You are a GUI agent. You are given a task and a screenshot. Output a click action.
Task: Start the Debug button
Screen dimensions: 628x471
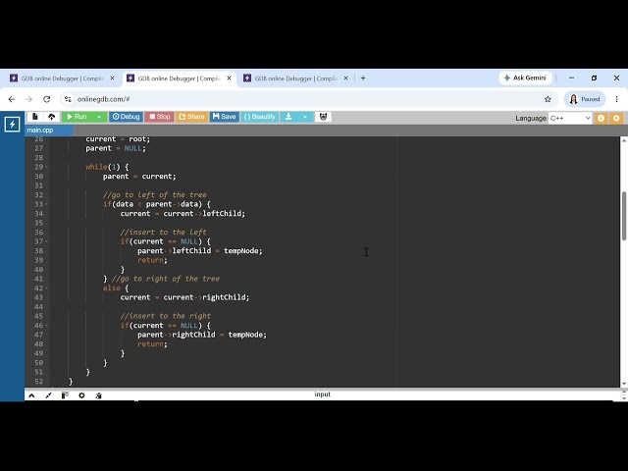(x=127, y=117)
